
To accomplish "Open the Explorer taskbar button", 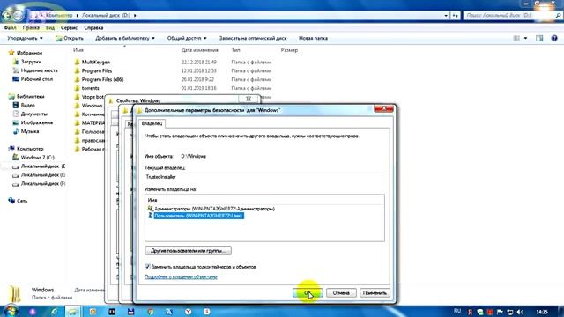I will [x=73, y=312].
